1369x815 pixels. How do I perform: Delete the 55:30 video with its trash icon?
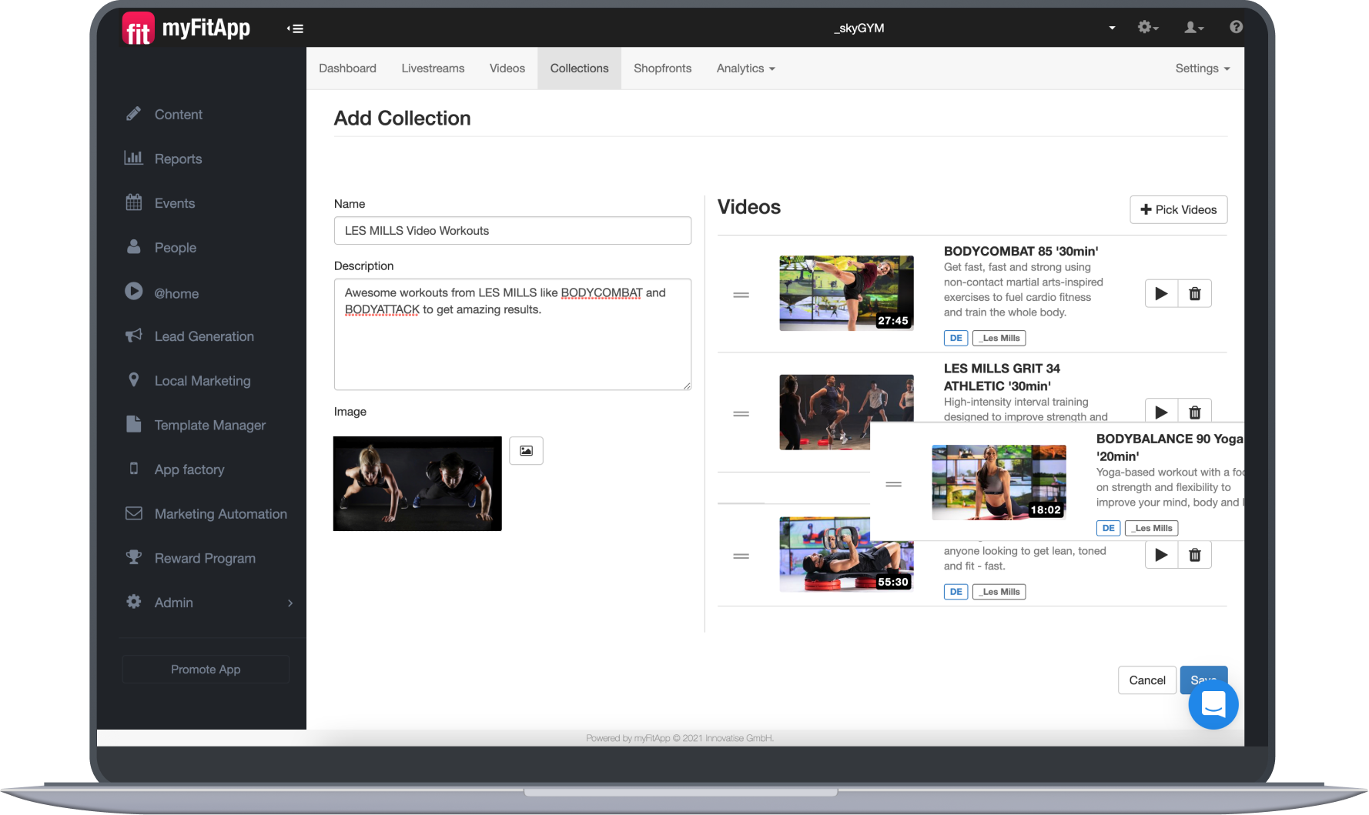1195,555
